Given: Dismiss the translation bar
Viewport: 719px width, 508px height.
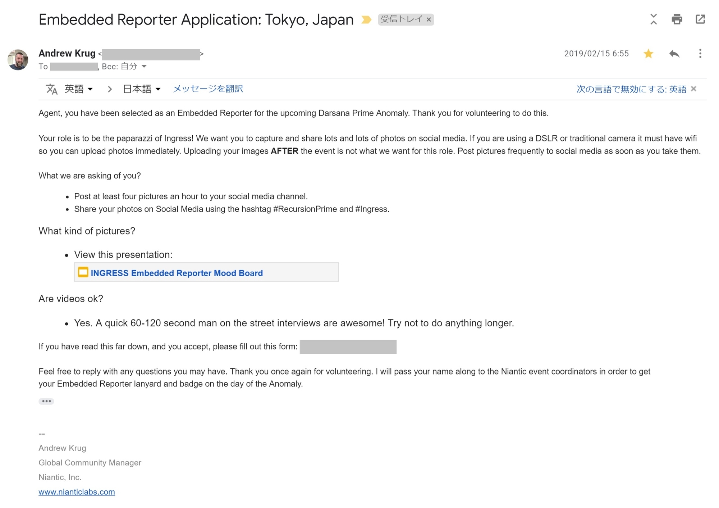Looking at the screenshot, I should click(x=693, y=89).
